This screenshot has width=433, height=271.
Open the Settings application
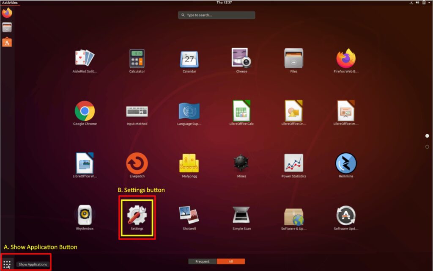(137, 216)
